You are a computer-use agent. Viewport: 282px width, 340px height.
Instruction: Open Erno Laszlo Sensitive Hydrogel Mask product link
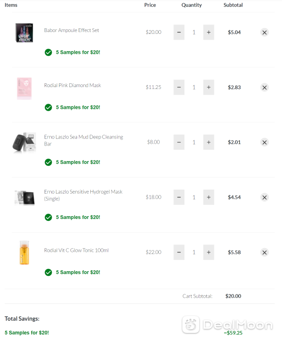pyautogui.click(x=83, y=195)
